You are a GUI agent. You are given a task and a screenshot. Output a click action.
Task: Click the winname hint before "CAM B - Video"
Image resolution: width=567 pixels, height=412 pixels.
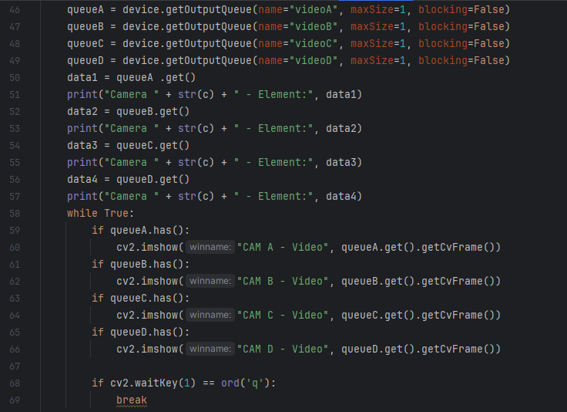click(x=210, y=281)
